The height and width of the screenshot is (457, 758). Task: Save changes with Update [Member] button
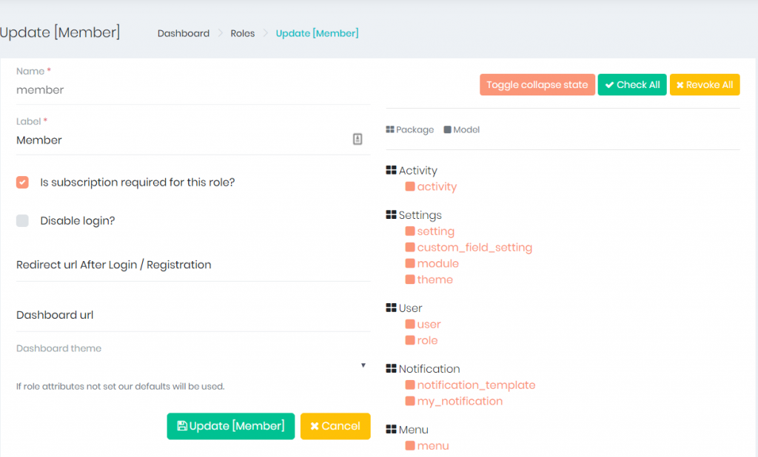(x=230, y=426)
